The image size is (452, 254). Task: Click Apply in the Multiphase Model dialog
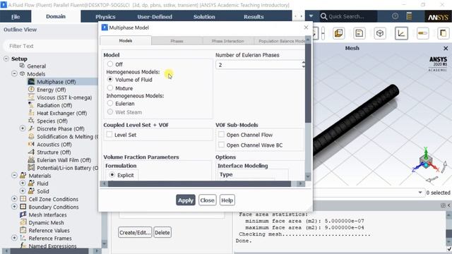pos(185,200)
